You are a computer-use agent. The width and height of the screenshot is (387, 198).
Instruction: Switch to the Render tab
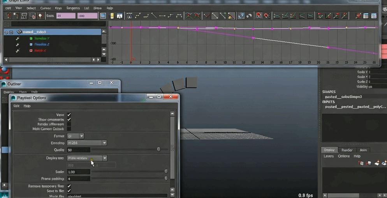pos(347,150)
